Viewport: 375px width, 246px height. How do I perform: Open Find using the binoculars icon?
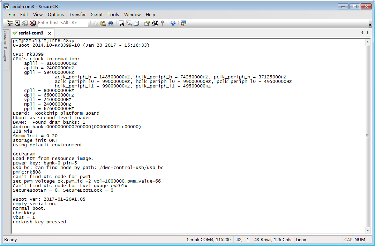tap(111, 23)
